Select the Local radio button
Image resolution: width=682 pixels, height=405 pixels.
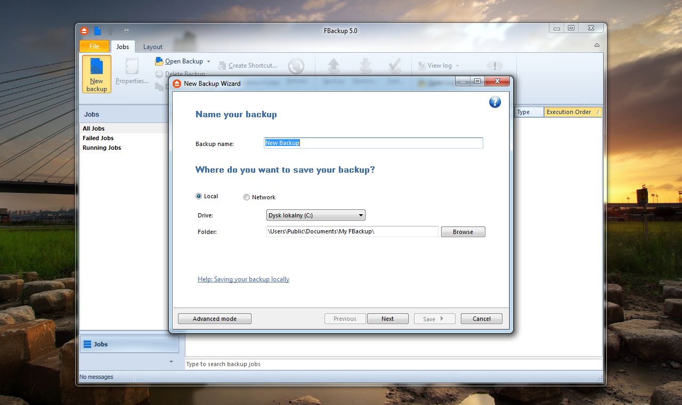coord(199,196)
